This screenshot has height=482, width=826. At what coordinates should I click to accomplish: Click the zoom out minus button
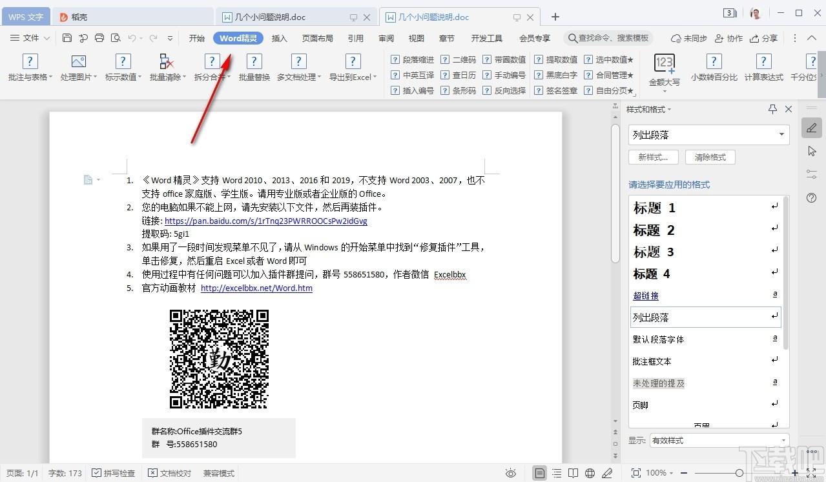pyautogui.click(x=685, y=473)
